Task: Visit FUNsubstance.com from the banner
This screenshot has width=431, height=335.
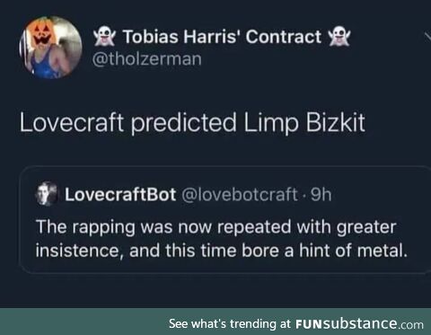Action: click(x=359, y=323)
